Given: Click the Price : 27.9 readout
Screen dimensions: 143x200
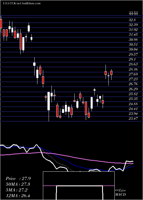Looking at the screenshot, I should (x=18, y=179).
